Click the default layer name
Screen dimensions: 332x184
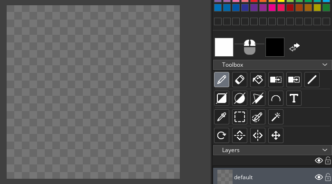[243, 177]
